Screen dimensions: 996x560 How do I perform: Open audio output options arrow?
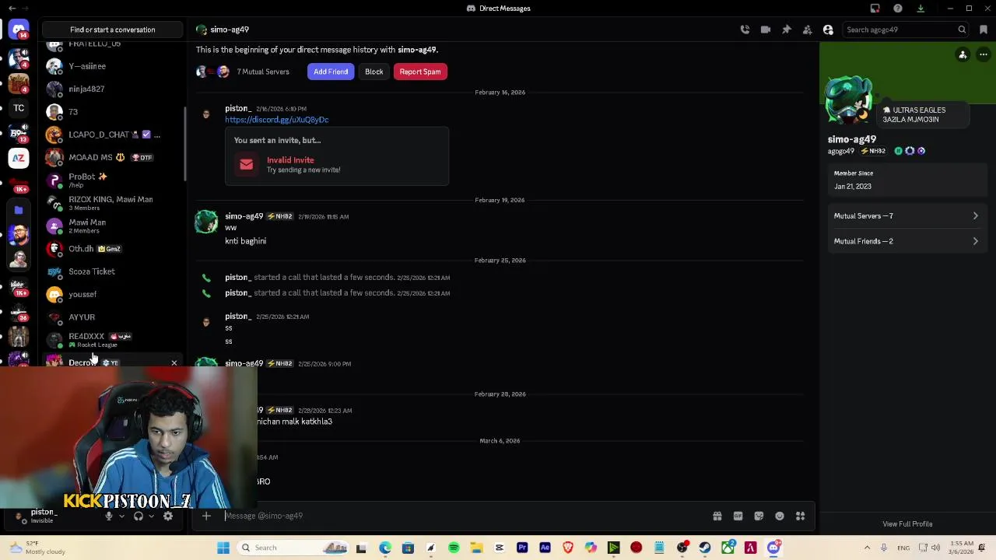tap(151, 516)
